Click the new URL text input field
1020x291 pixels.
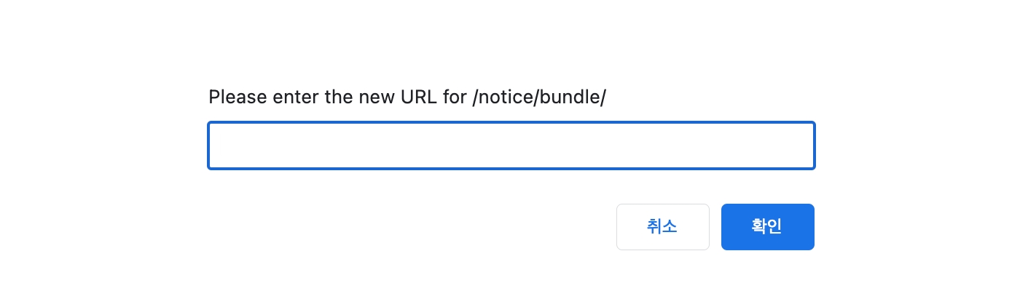pos(511,145)
